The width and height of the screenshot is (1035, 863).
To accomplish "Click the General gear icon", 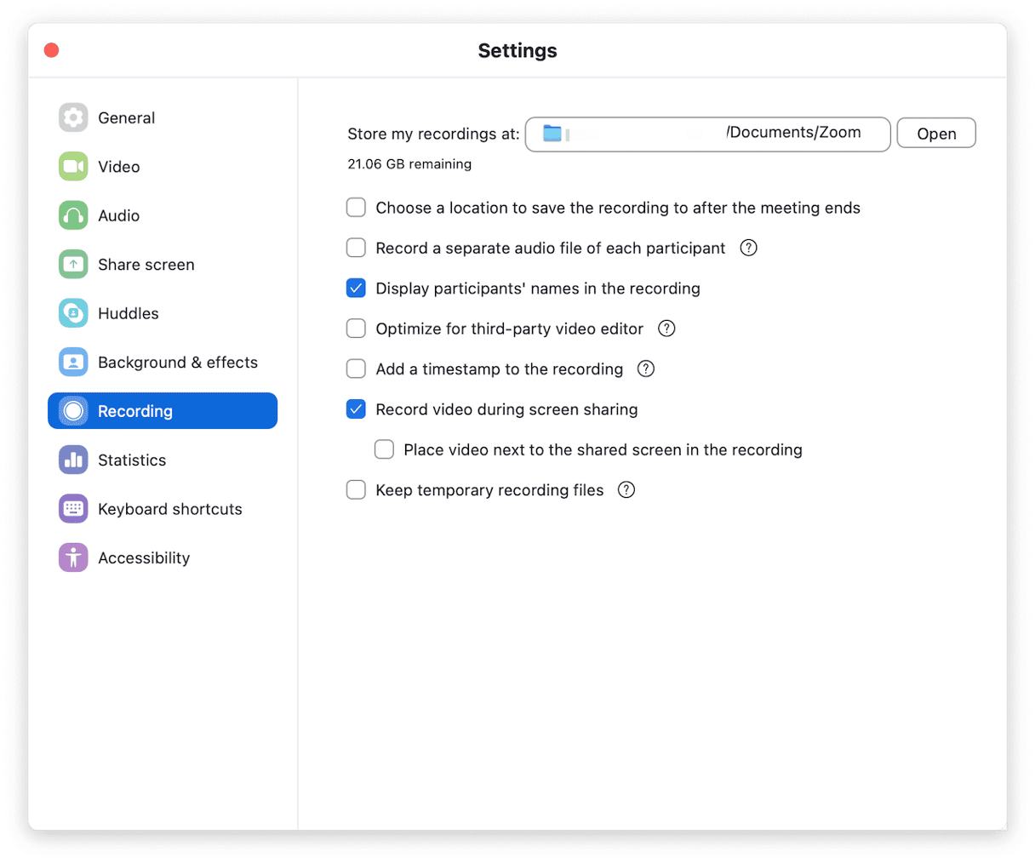I will (x=73, y=117).
